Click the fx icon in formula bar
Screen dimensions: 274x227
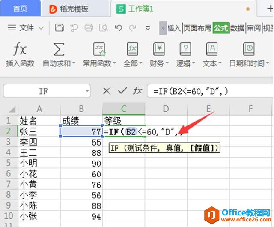click(137, 91)
